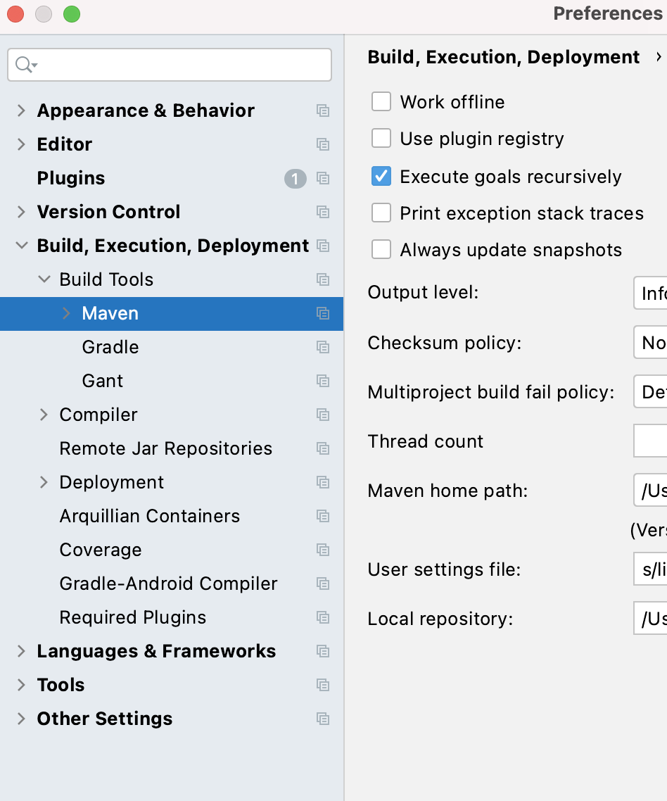
Task: Open the Plugins settings page
Action: click(x=71, y=178)
